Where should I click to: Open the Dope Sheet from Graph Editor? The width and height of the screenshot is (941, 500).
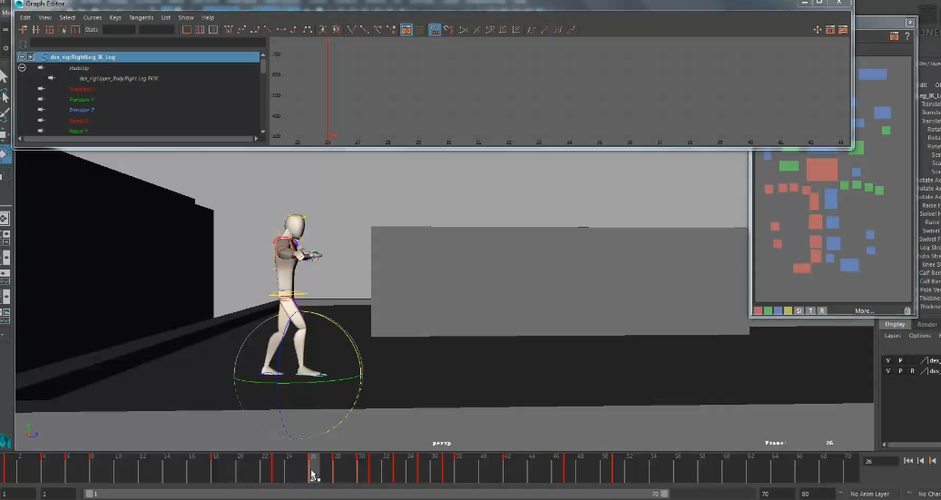pyautogui.click(x=830, y=29)
